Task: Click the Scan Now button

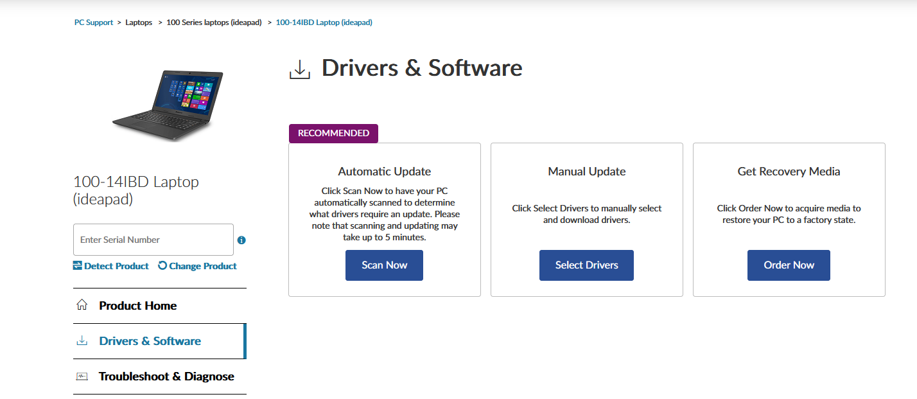Action: click(x=384, y=265)
